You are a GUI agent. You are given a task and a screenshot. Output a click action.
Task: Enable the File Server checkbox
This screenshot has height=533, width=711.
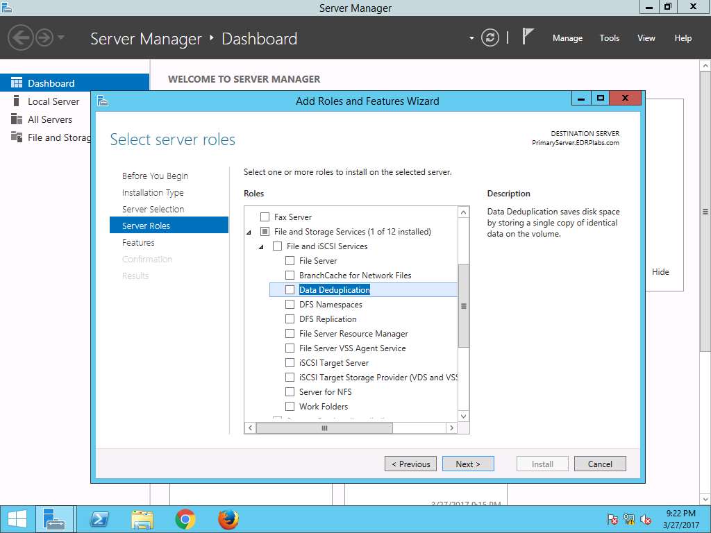[x=290, y=261]
